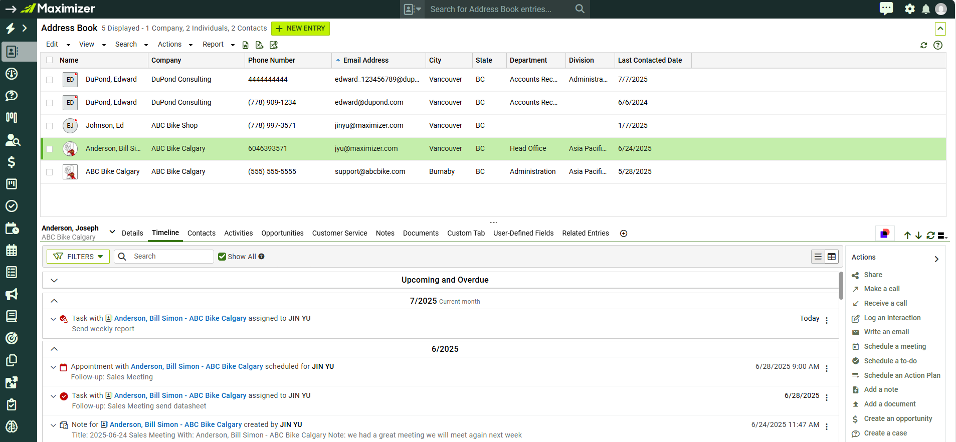
Task: Open the settings gear icon
Action: 910,9
